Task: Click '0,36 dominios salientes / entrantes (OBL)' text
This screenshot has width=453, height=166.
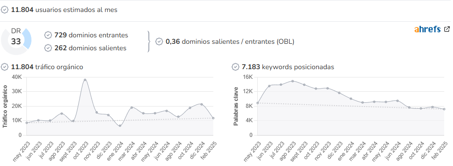Action: [x=230, y=41]
